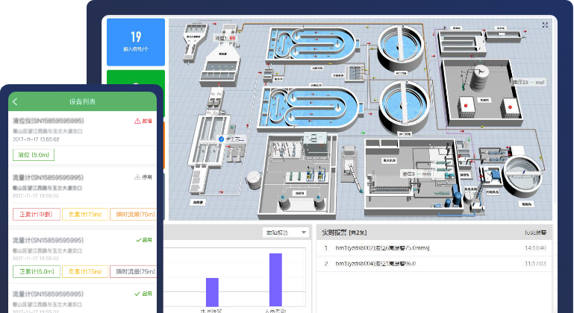Click the upper round clarifier tank in the 3D scene
Image resolution: width=574 pixels, height=313 pixels.
tap(404, 46)
